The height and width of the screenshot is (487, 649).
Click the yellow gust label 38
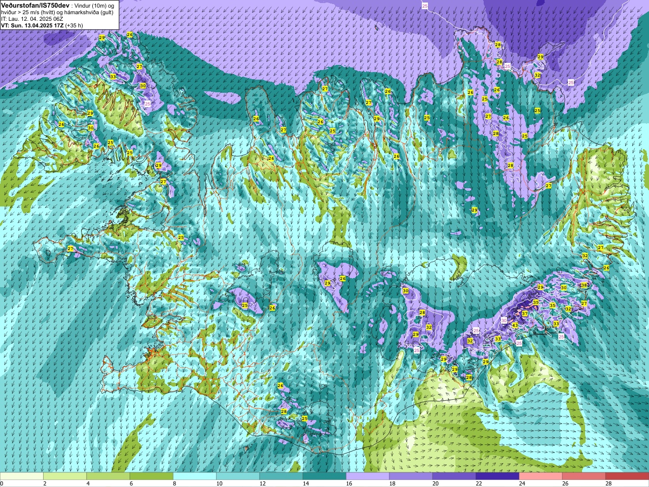coord(584,285)
